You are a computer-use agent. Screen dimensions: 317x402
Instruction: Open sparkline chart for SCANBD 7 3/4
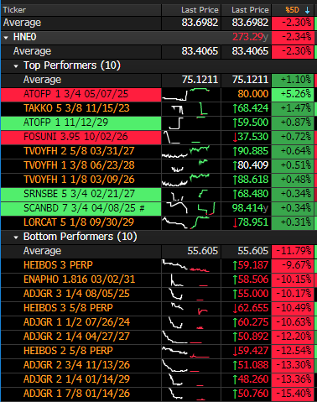click(191, 208)
